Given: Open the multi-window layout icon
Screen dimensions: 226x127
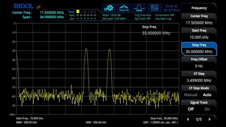Looking at the screenshot, I should [154, 8].
